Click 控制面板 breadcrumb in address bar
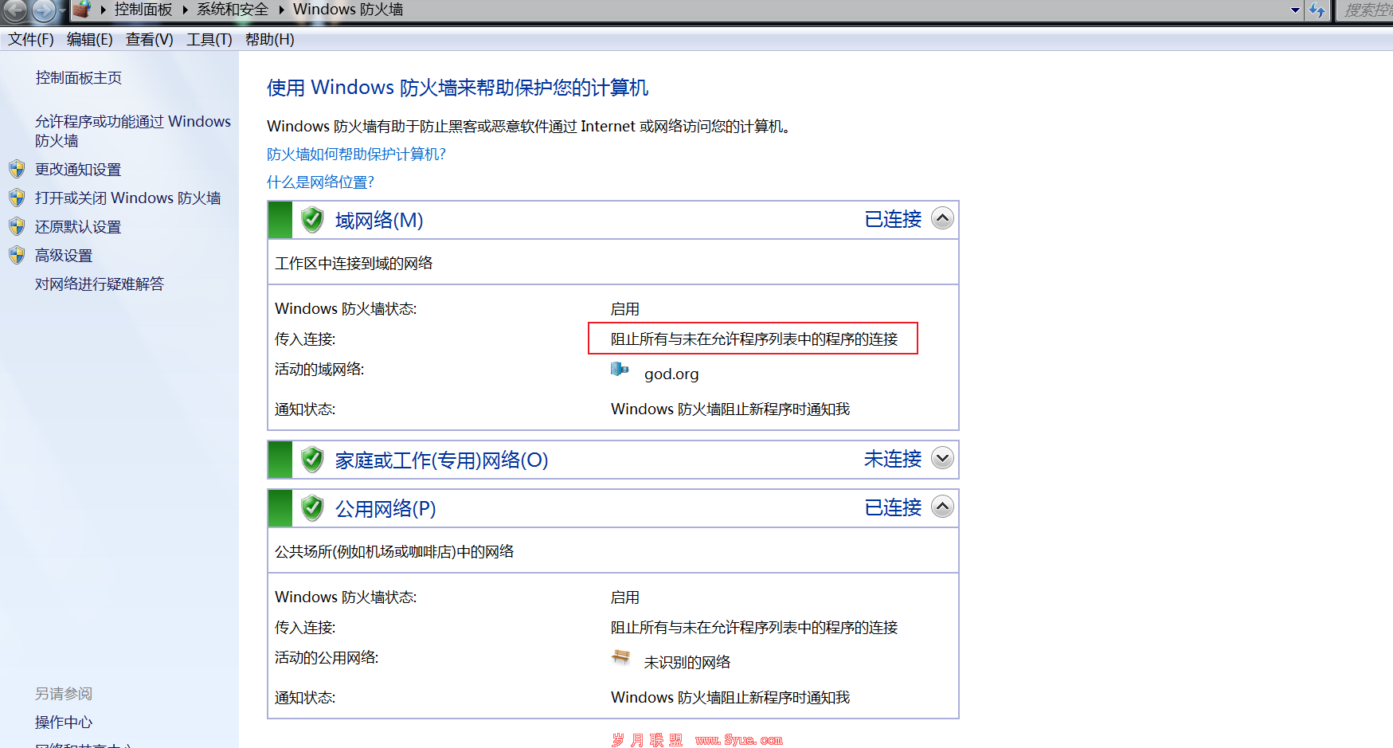The width and height of the screenshot is (1393, 748). (143, 10)
